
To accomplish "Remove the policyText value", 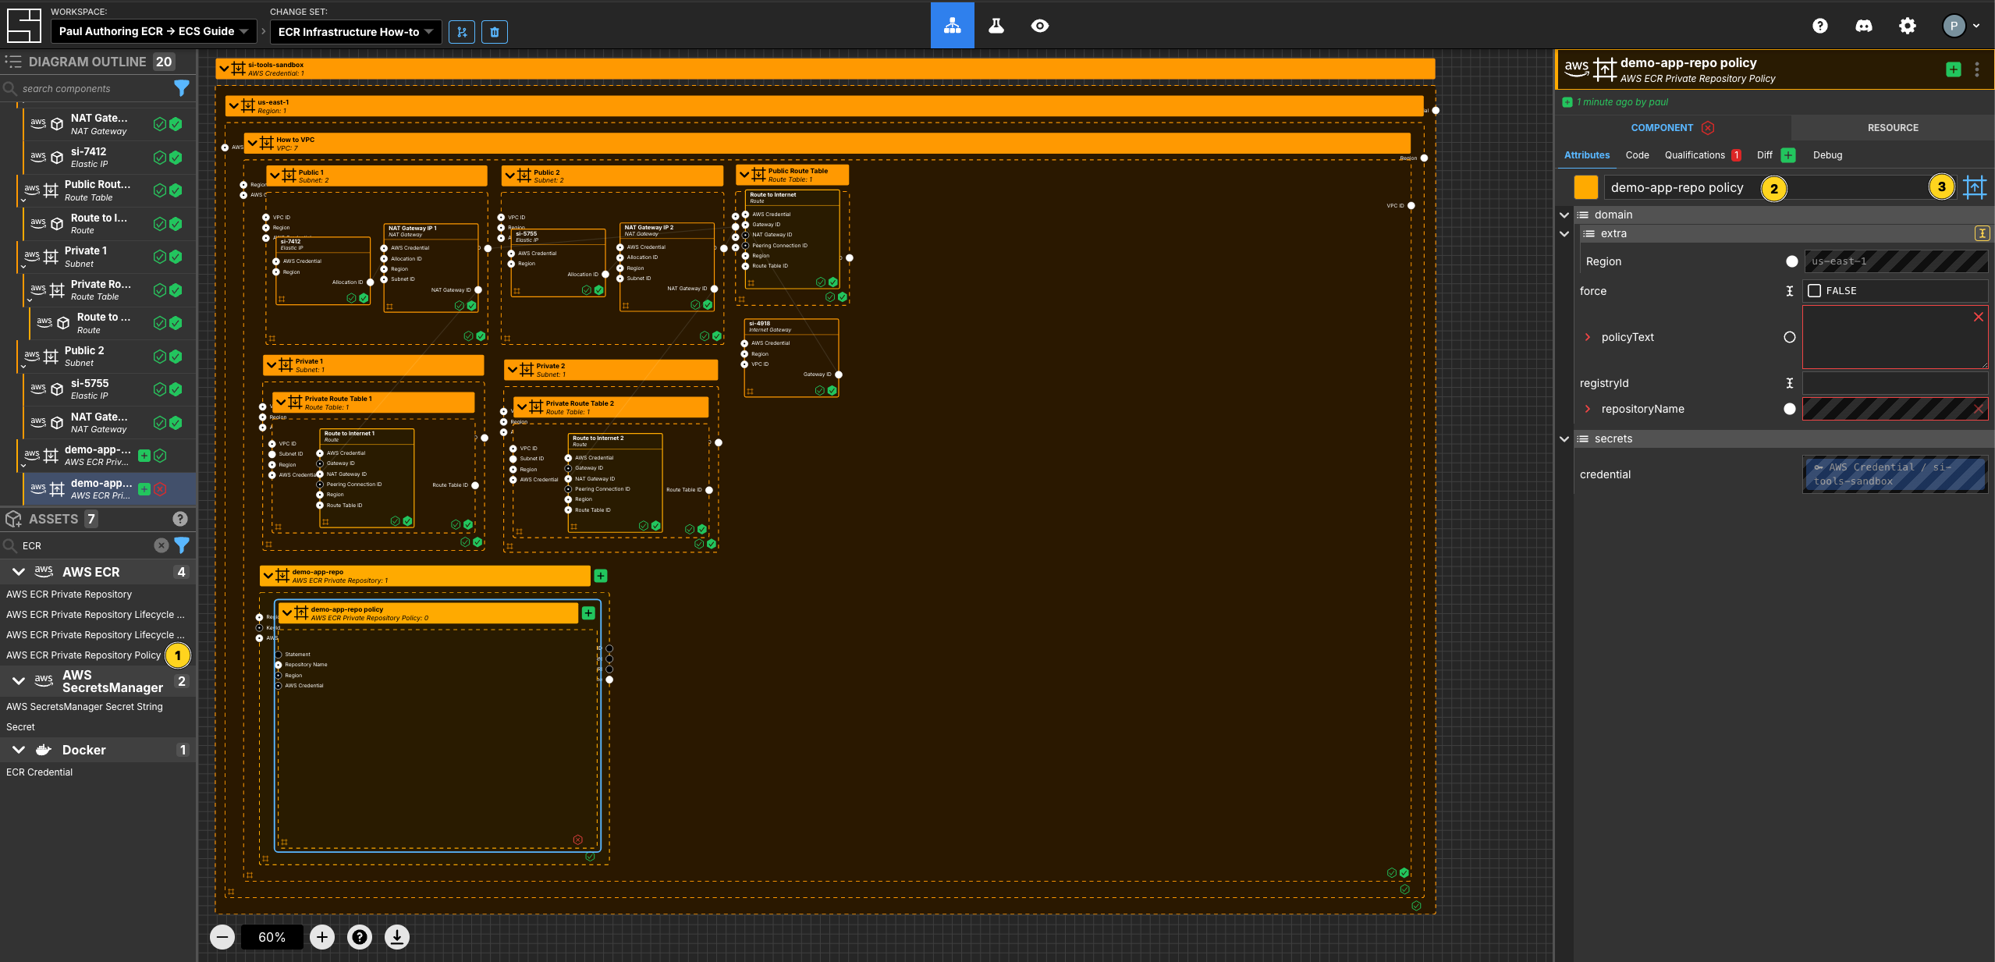I will tap(1979, 317).
